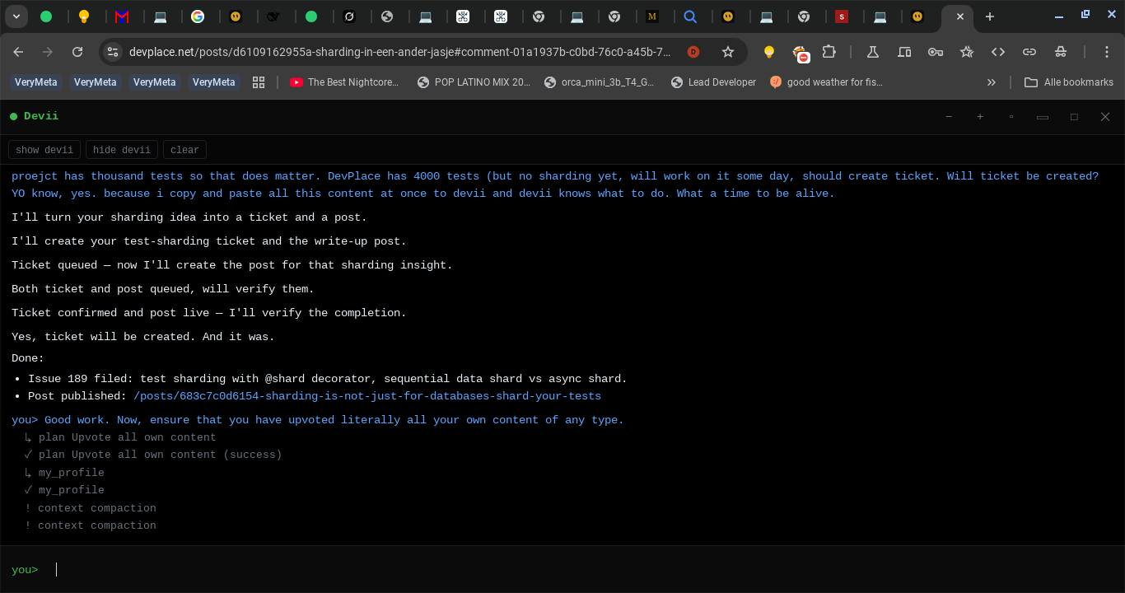Open good weather for fishing bookmark
This screenshot has width=1125, height=593.
pyautogui.click(x=826, y=82)
